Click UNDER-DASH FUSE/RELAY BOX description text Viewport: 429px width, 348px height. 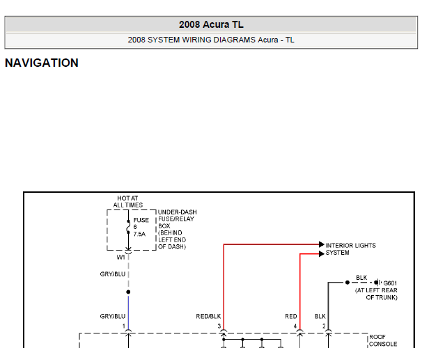click(x=177, y=230)
